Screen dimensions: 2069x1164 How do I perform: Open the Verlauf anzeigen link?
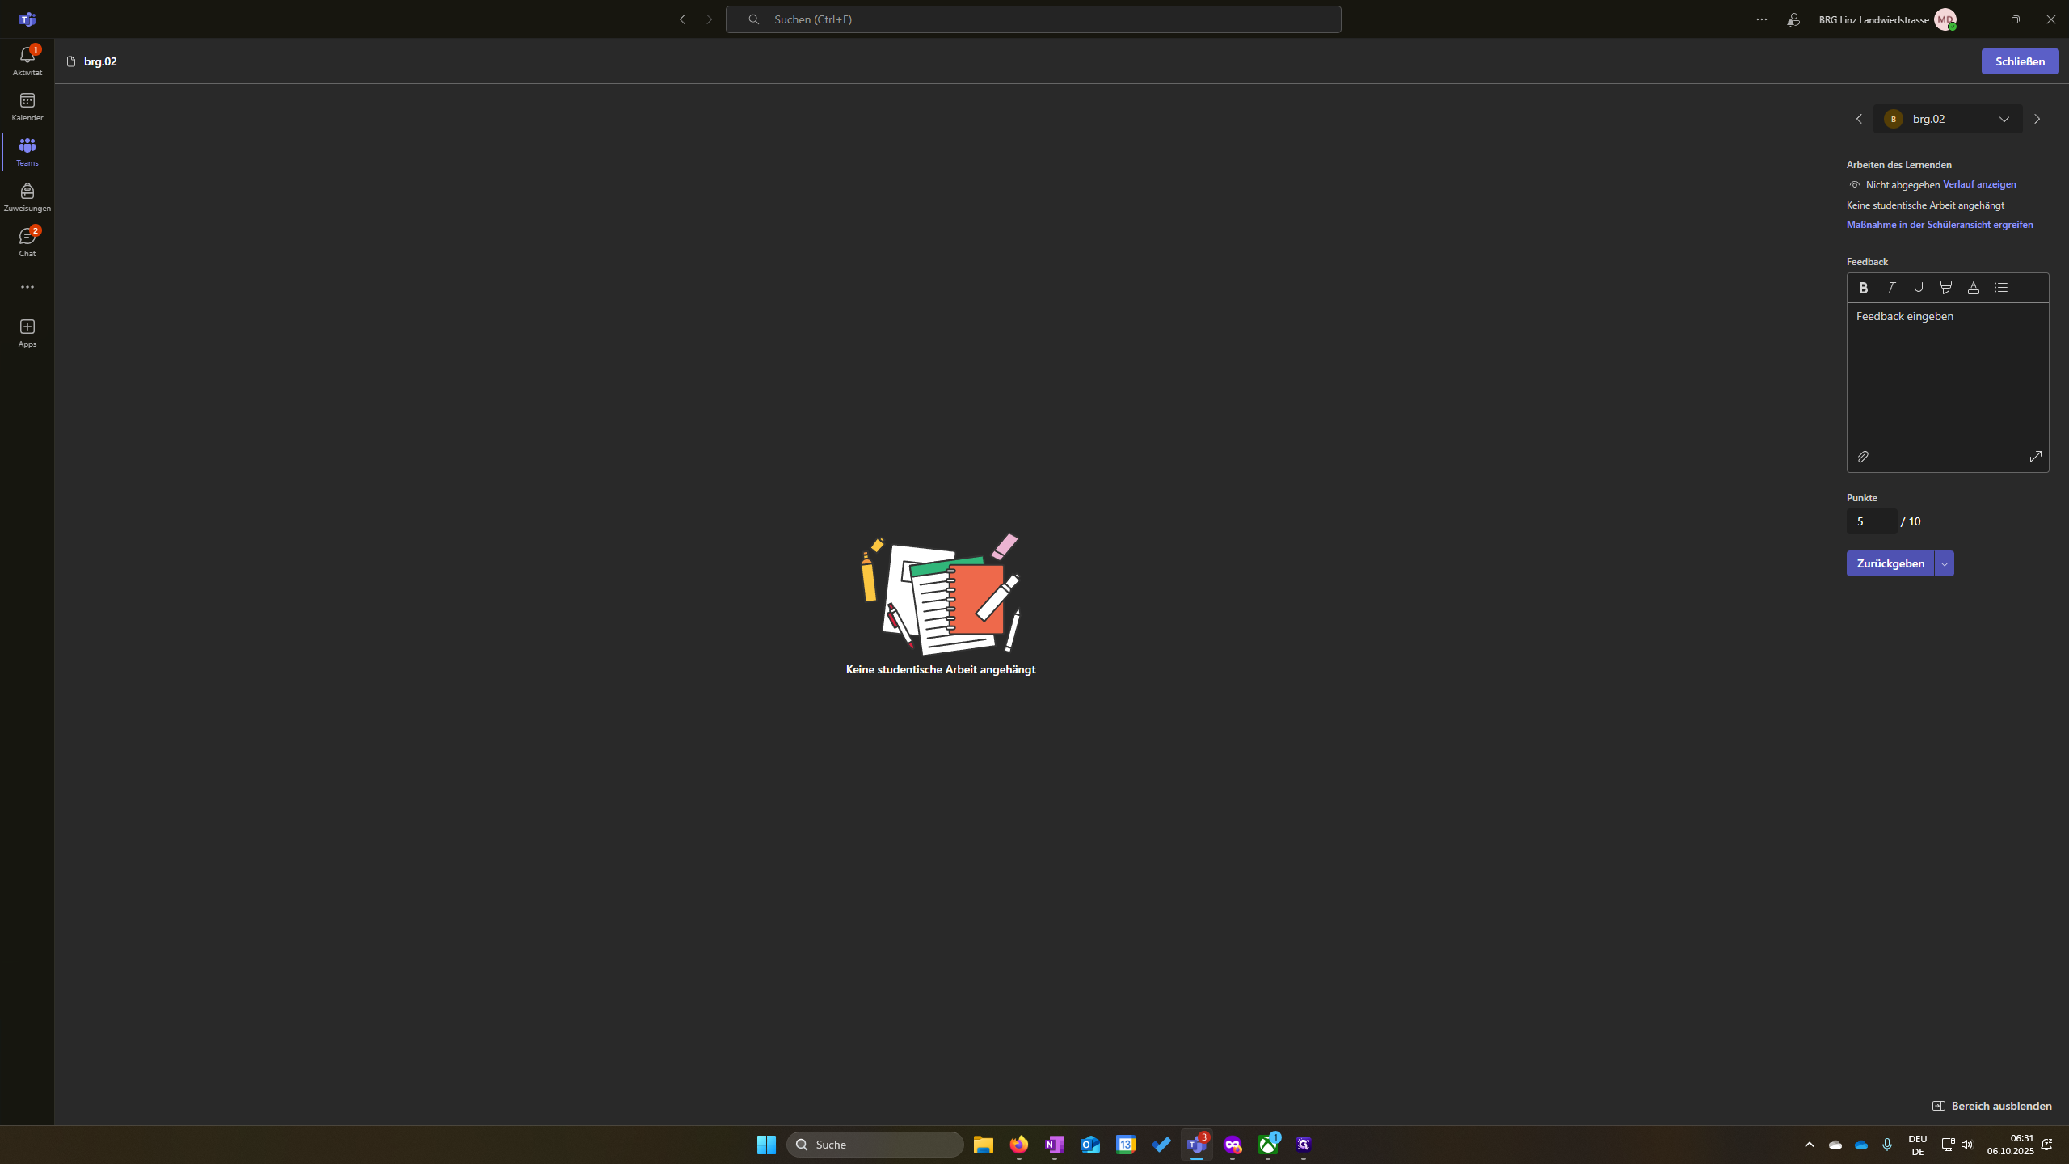point(1979,184)
